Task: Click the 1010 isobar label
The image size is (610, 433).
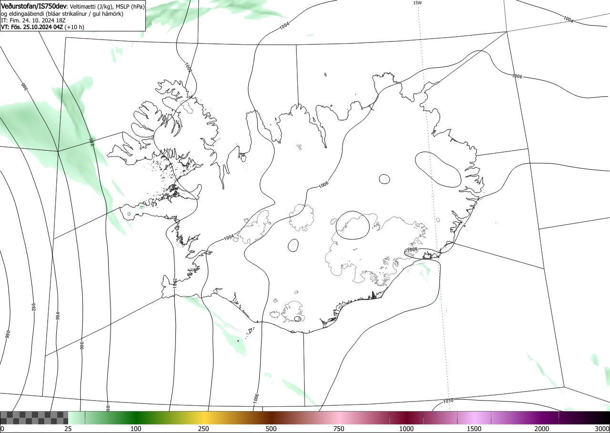Action: pyautogui.click(x=448, y=401)
